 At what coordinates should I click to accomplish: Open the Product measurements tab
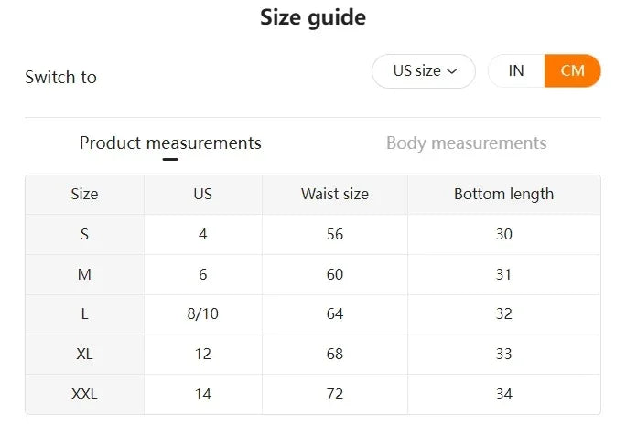pos(170,143)
